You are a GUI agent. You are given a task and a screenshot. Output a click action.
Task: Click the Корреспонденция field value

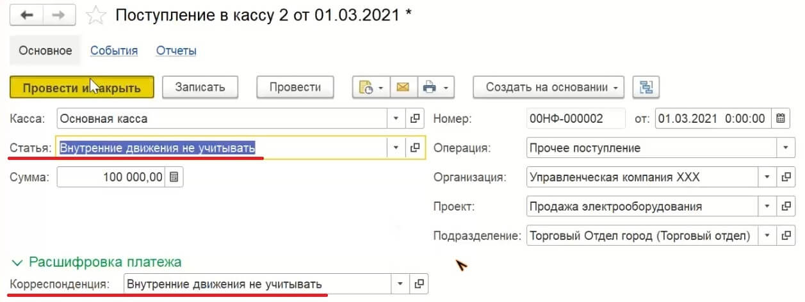[x=257, y=283]
